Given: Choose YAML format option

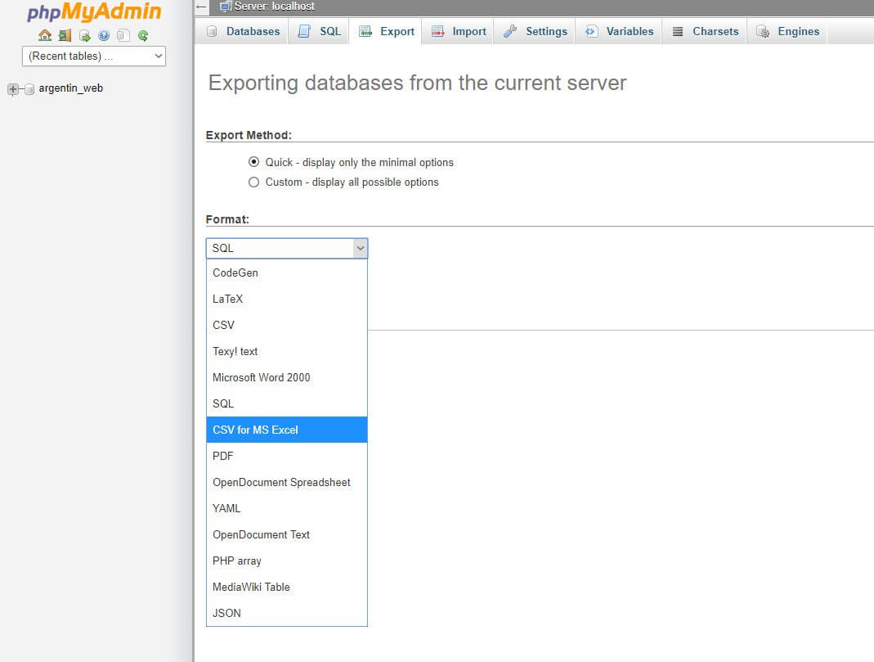Looking at the screenshot, I should pos(286,509).
